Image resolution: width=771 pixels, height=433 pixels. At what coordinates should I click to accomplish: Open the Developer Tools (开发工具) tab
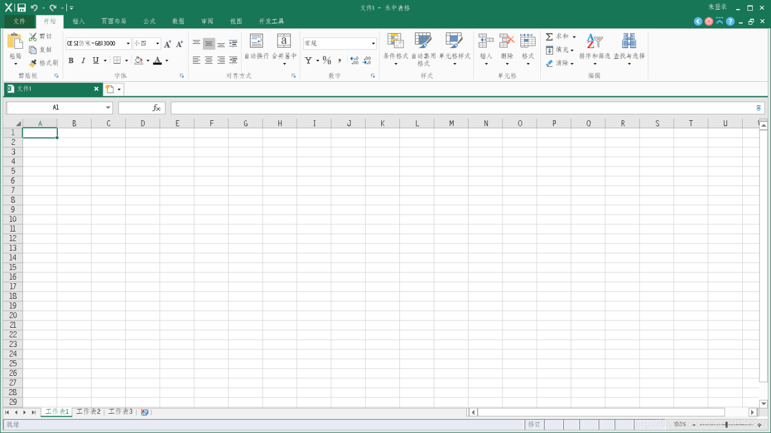(271, 21)
